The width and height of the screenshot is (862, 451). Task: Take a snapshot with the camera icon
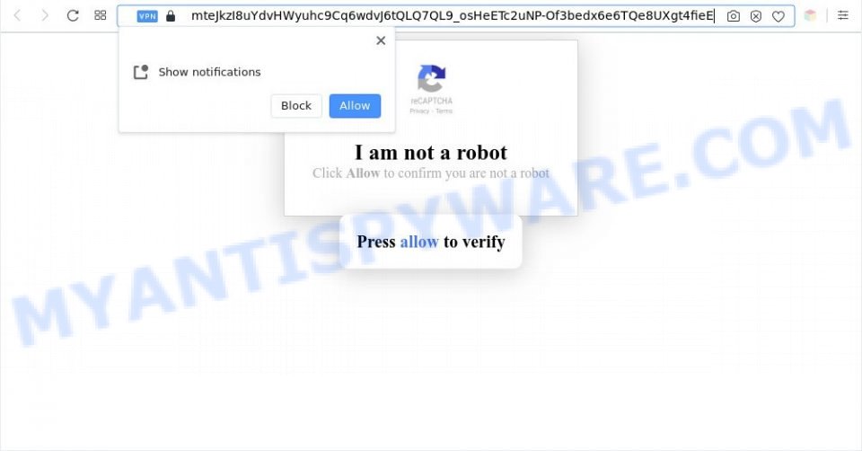pos(734,16)
